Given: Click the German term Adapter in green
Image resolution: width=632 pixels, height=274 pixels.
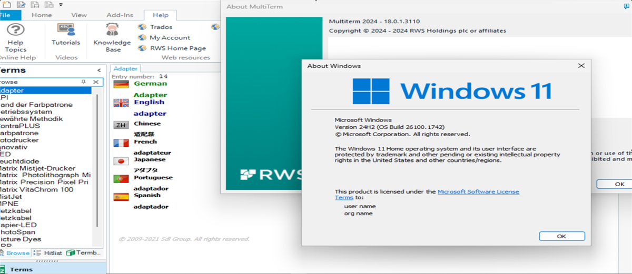Looking at the screenshot, I should (150, 95).
